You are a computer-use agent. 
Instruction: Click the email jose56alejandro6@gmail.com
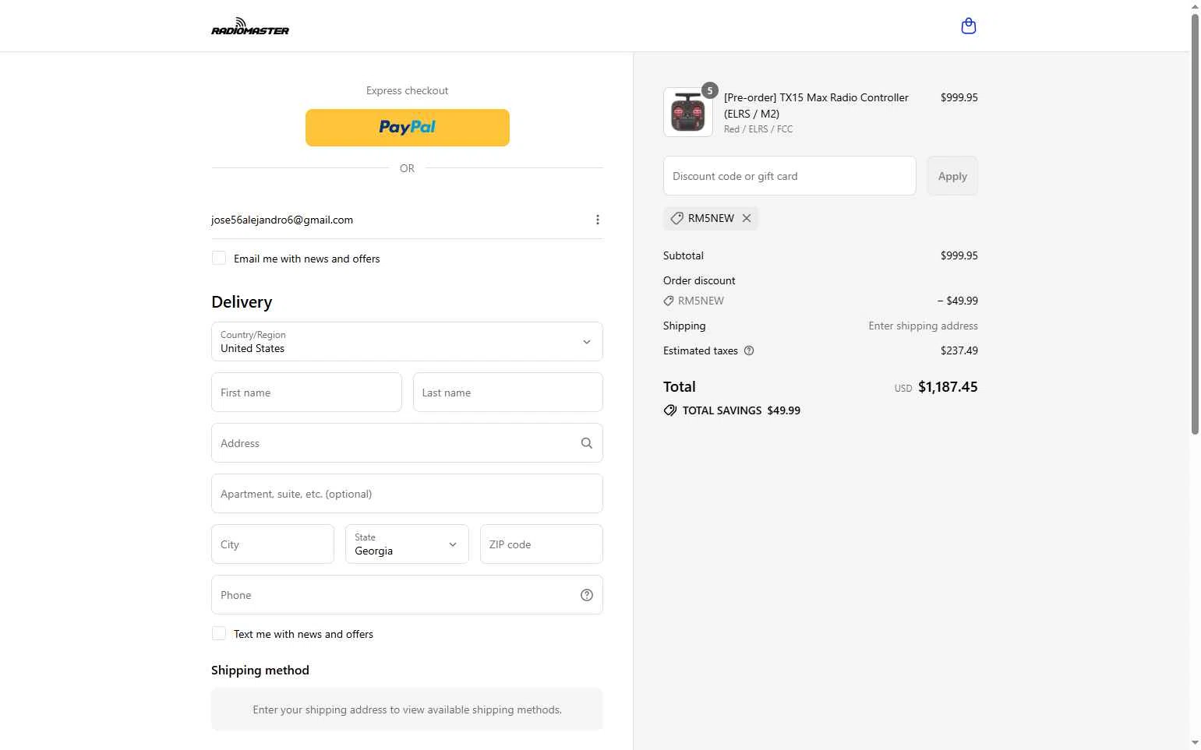pos(282,220)
